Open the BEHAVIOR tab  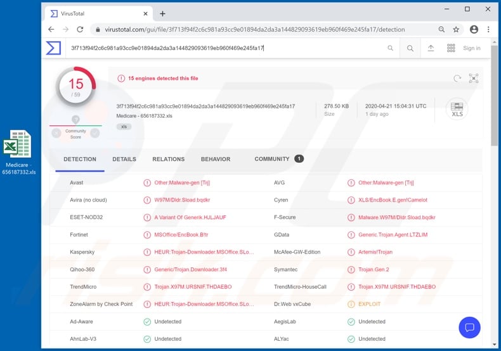coord(216,159)
